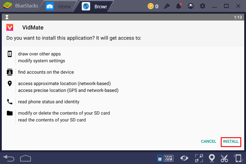The image size is (246, 164).
Task: Toggle the eye visibility overlay icon
Action: tap(184, 158)
